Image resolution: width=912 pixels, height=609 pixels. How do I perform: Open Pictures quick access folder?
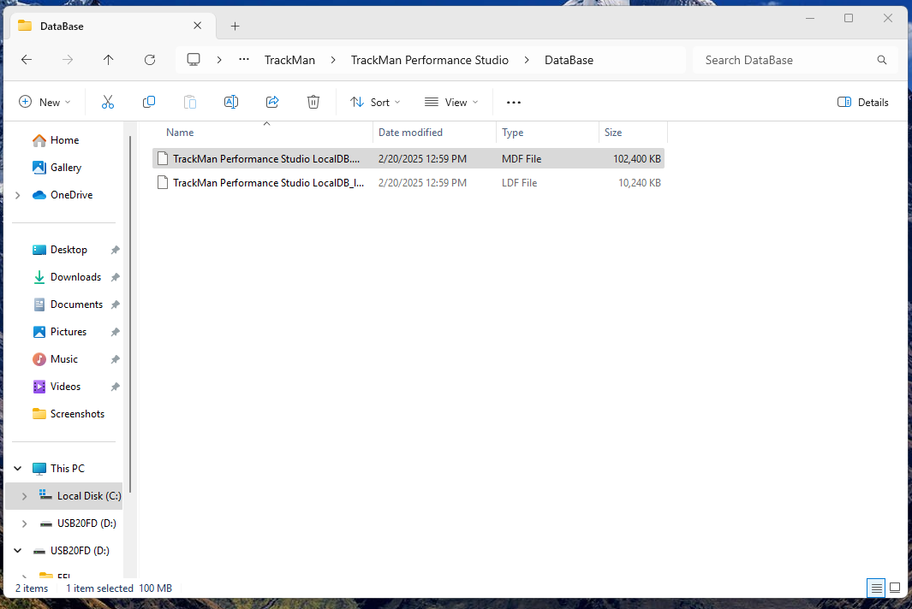tap(60, 331)
